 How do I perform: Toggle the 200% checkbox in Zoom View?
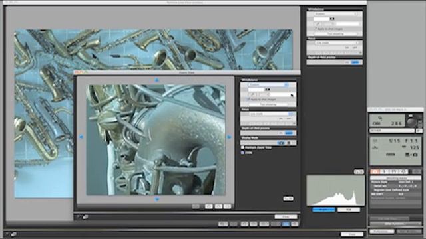tap(242, 153)
